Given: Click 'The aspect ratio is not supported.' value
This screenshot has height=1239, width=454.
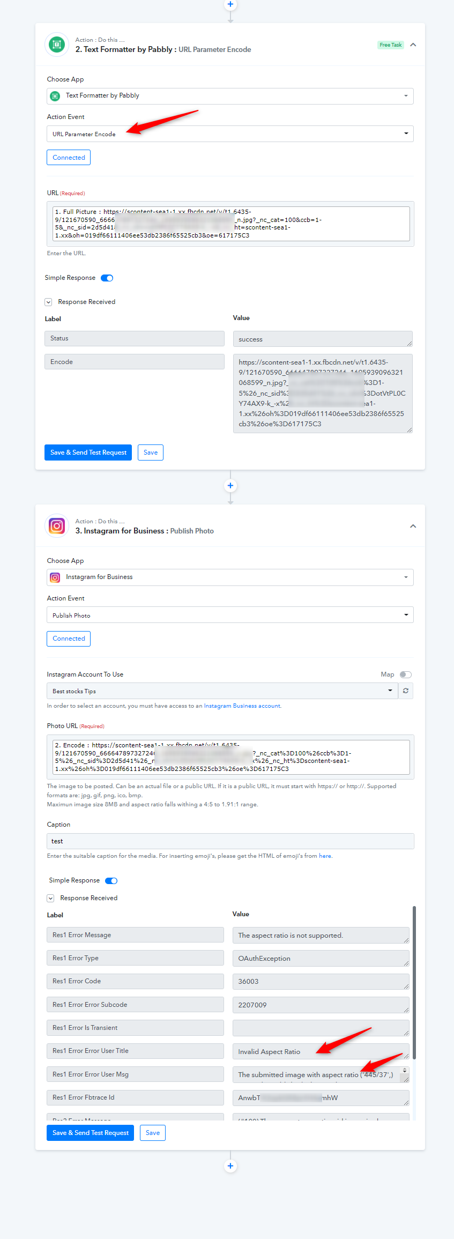Looking at the screenshot, I should (x=321, y=935).
